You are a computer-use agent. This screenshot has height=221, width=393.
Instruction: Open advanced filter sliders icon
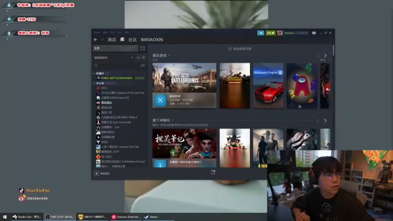click(x=142, y=65)
